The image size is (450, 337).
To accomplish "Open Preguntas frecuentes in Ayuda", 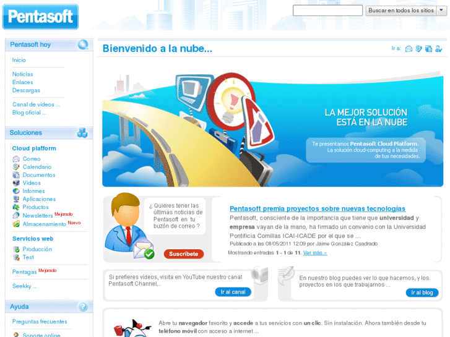I will click(40, 322).
